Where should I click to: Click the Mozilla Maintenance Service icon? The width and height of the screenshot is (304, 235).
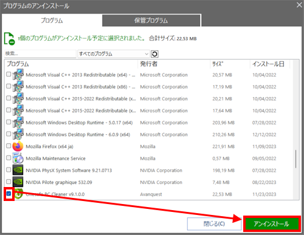tap(18, 158)
